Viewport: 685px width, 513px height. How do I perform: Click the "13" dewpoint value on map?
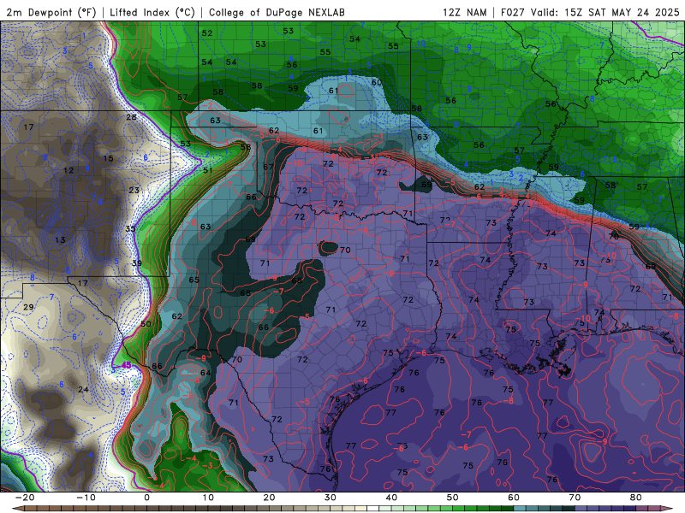tap(60, 239)
